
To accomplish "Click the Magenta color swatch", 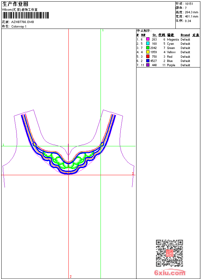I will pyautogui.click(x=148, y=39).
